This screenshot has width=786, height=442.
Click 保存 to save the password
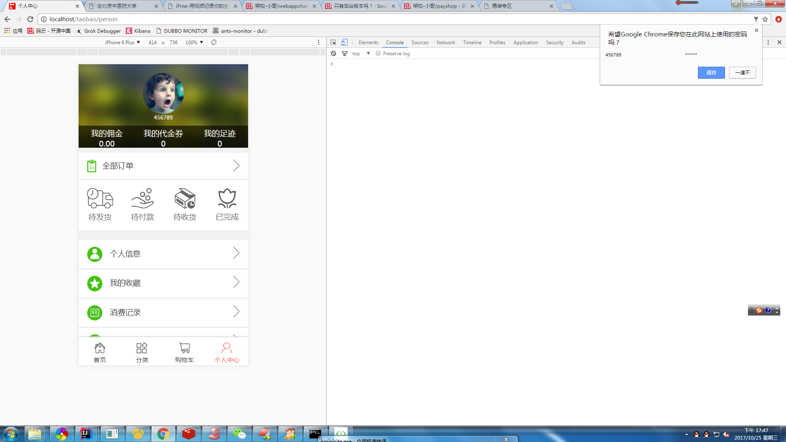point(711,72)
